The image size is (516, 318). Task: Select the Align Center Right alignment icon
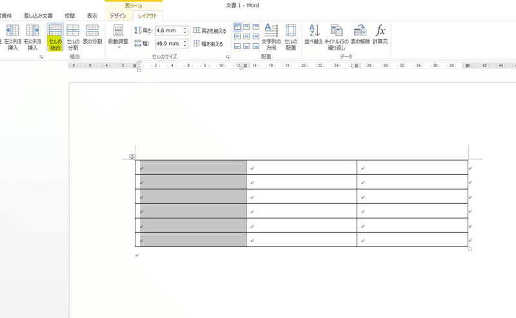[x=255, y=36]
